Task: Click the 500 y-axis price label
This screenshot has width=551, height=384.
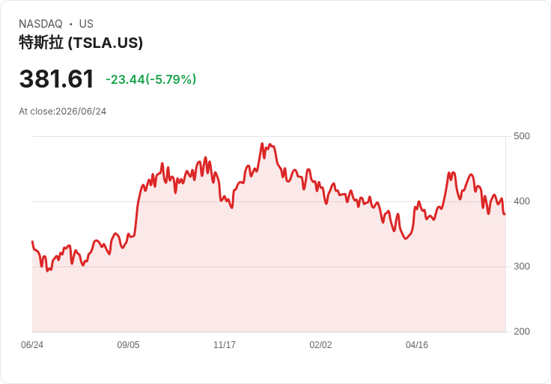Action: click(522, 136)
